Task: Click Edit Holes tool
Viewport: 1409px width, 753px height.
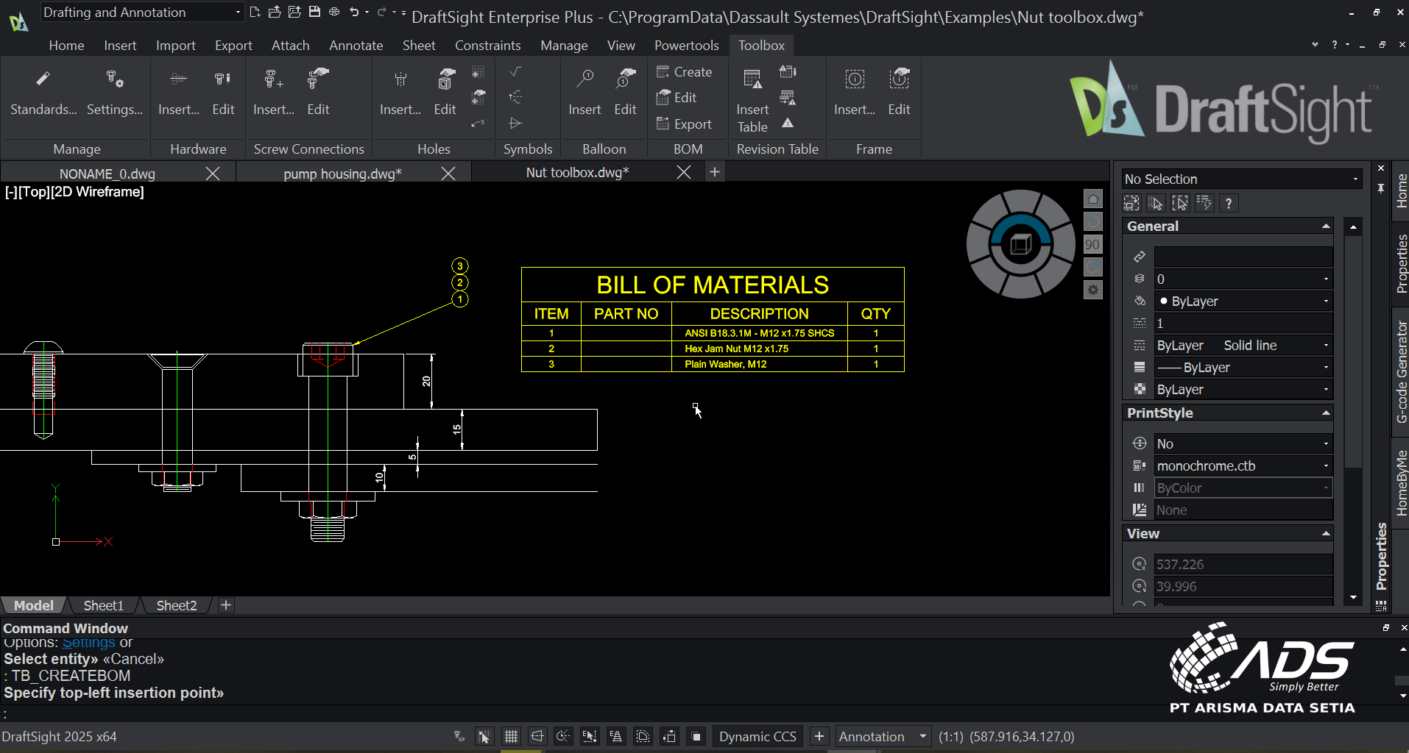Action: pos(445,93)
